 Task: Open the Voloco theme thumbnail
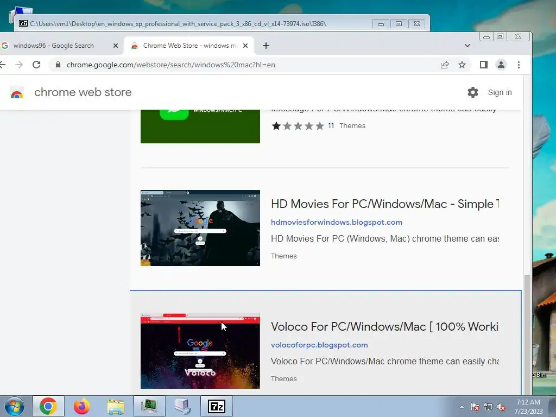click(200, 351)
